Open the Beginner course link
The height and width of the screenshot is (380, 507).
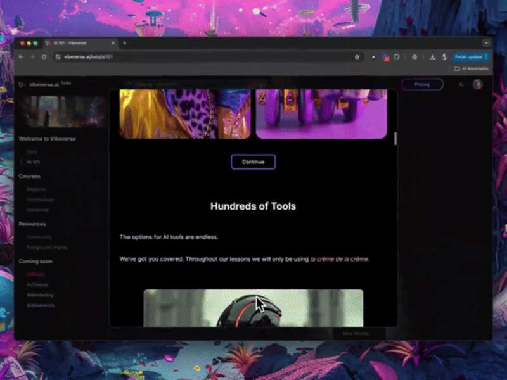(x=36, y=189)
